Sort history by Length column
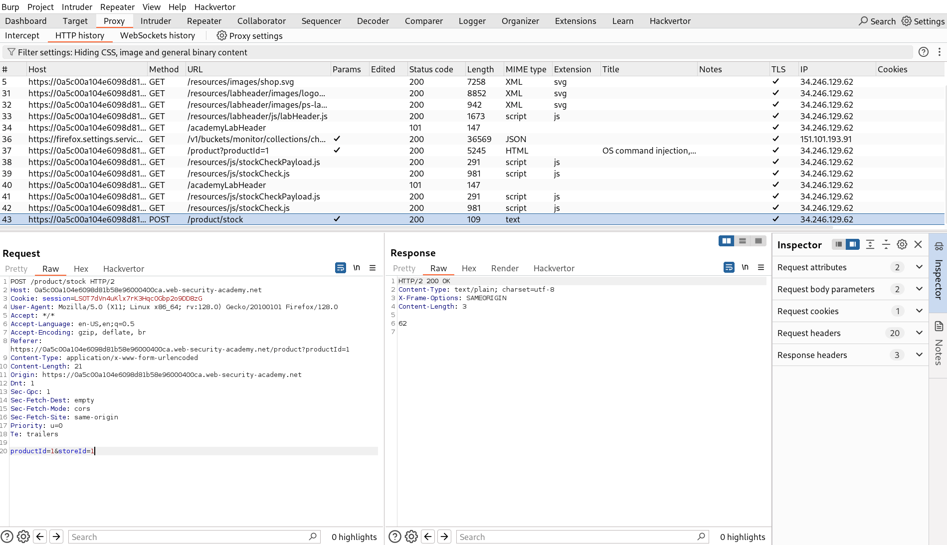 point(480,69)
